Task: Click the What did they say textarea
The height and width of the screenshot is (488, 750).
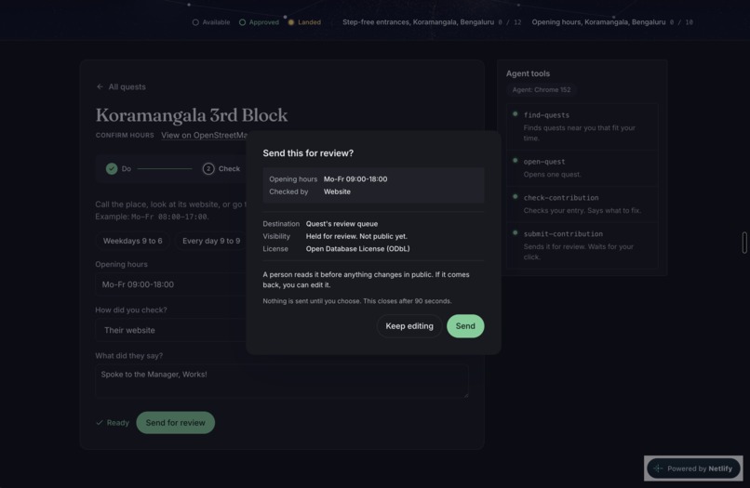Action: click(282, 381)
